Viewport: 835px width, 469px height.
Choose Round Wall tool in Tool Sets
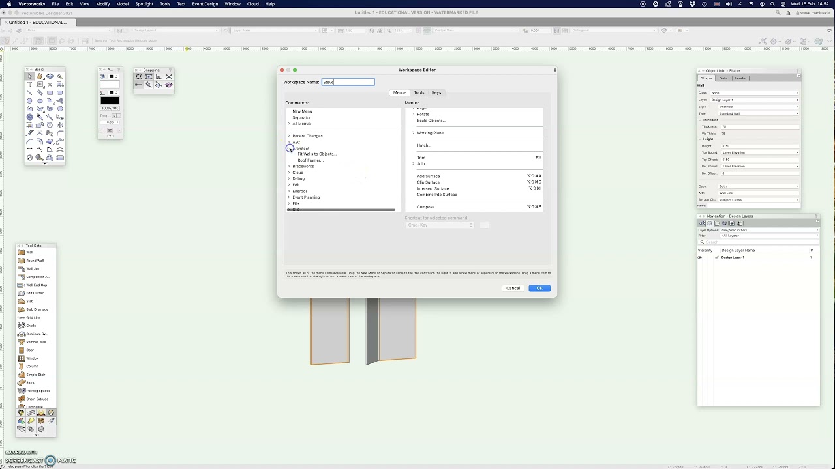tap(36, 261)
